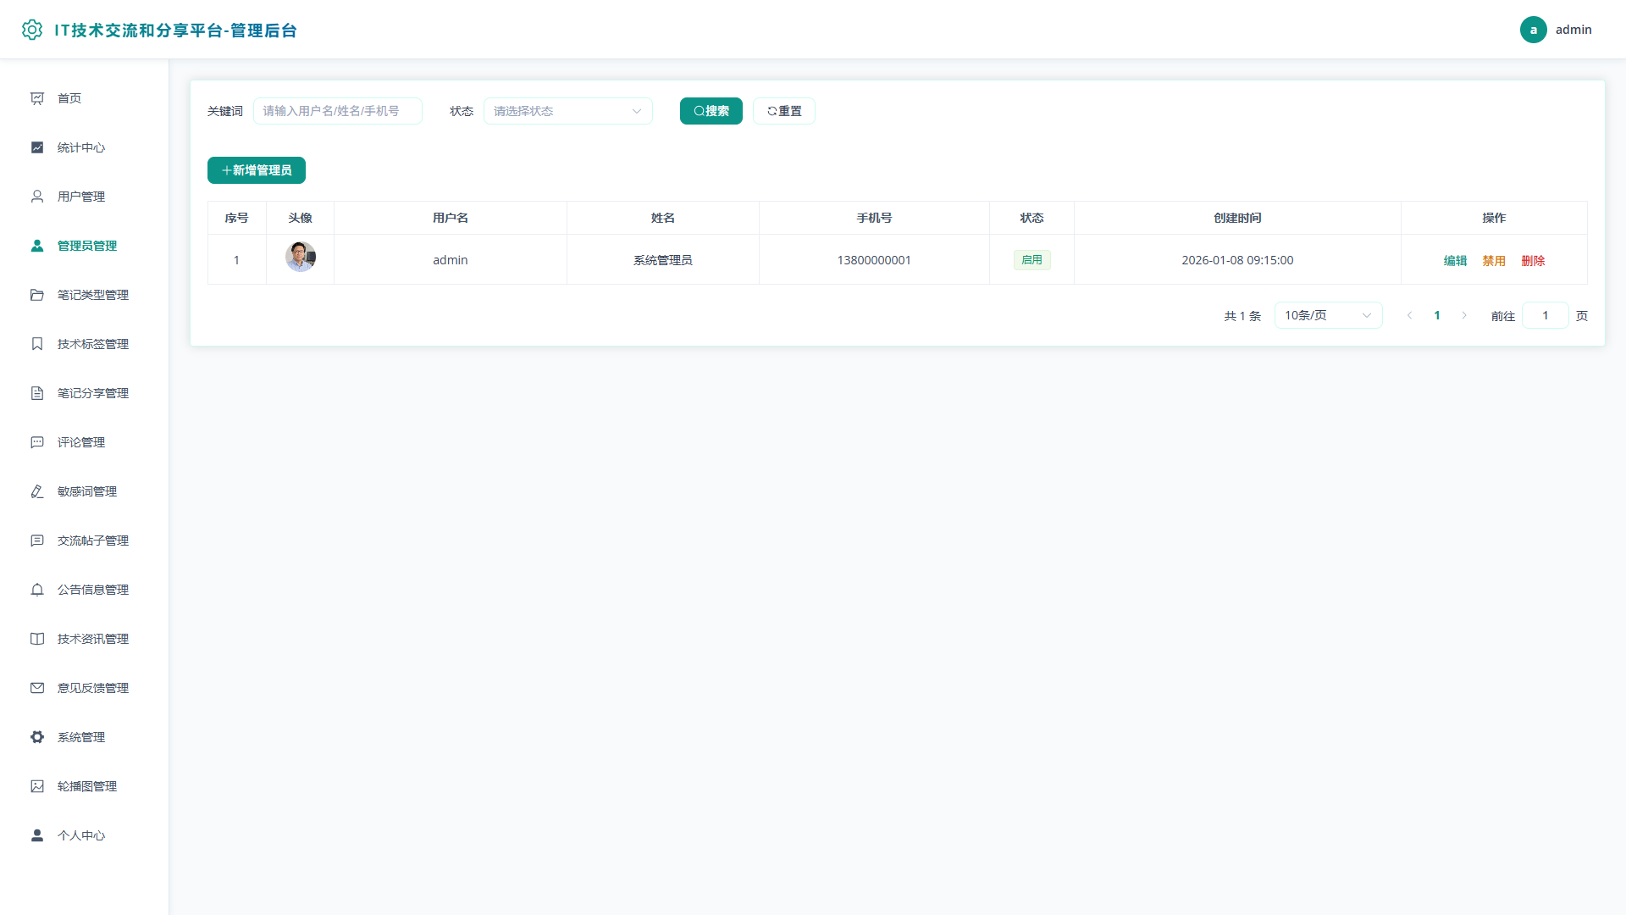Click the platform title 管理后台 text
Viewport: 1626px width, 915px height.
263,30
